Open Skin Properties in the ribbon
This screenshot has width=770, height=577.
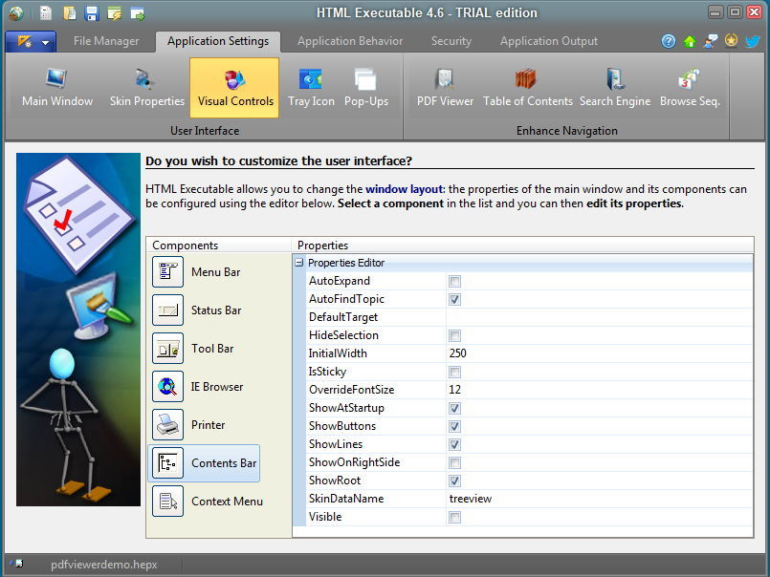(146, 88)
